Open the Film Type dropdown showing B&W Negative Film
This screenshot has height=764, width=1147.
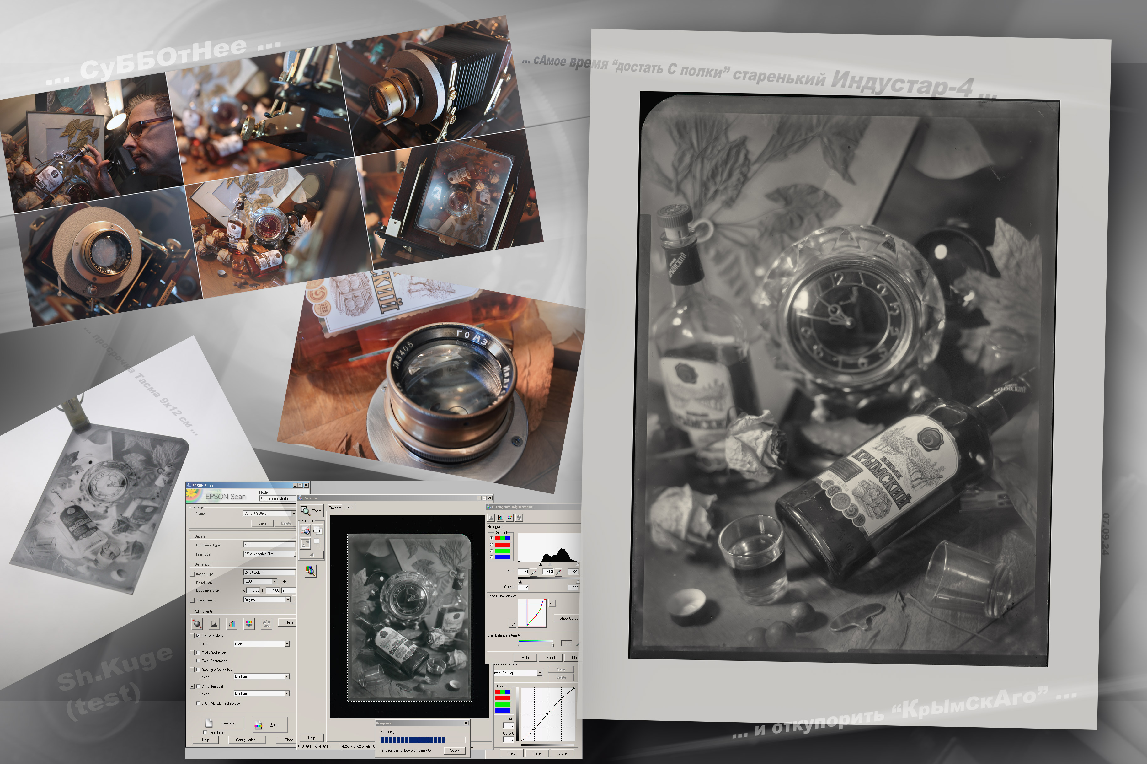tap(269, 555)
